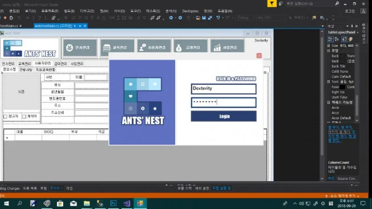The image size is (372, 209).
Task: Collapse the Font property expander
Action: [329, 81]
